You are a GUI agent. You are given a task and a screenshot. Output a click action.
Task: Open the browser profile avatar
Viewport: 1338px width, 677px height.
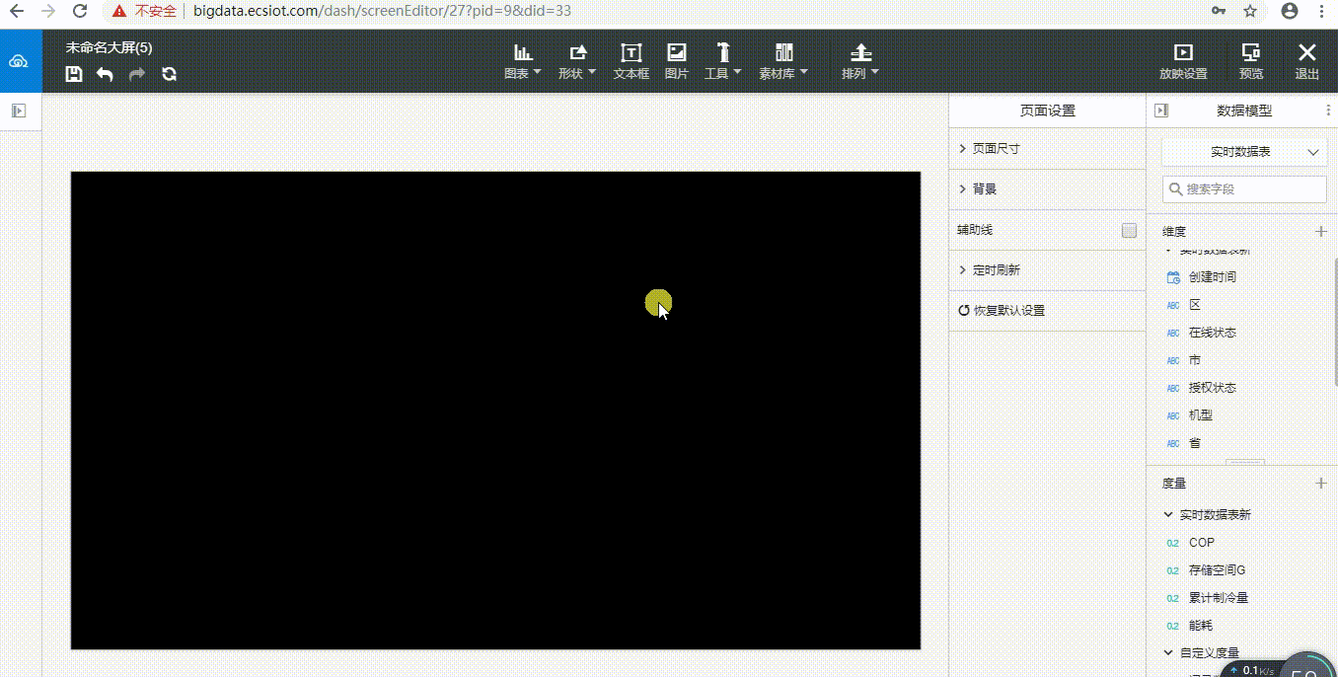1289,12
